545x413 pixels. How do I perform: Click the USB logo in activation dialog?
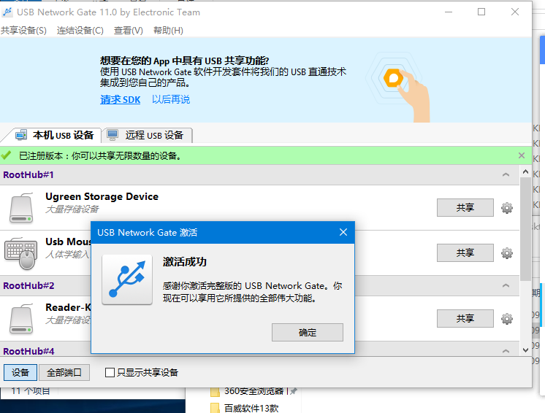tap(127, 279)
